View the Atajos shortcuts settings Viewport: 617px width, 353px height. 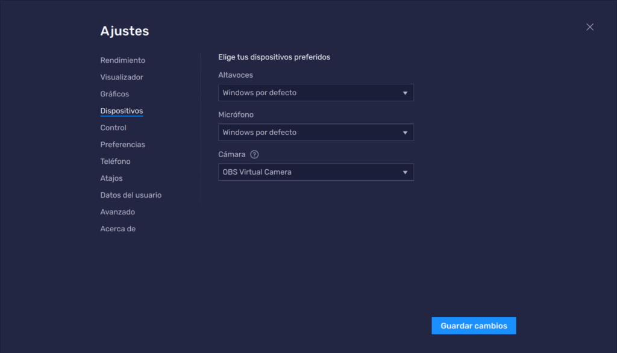110,178
